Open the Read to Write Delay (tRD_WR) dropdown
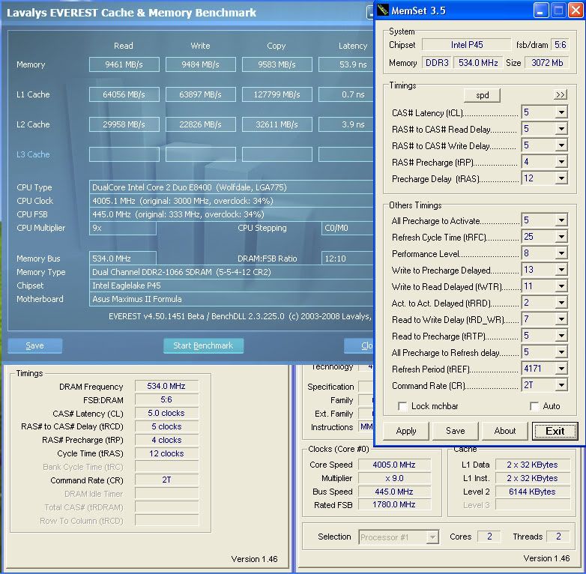The width and height of the screenshot is (586, 574). point(561,319)
